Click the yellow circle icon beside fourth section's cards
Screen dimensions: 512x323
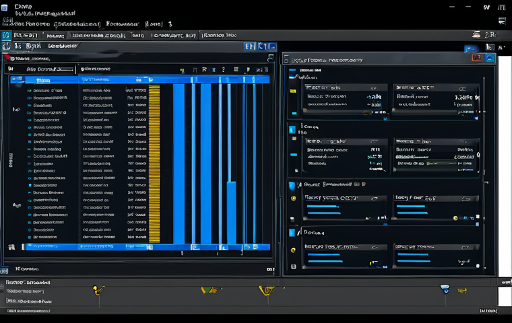pos(293,250)
